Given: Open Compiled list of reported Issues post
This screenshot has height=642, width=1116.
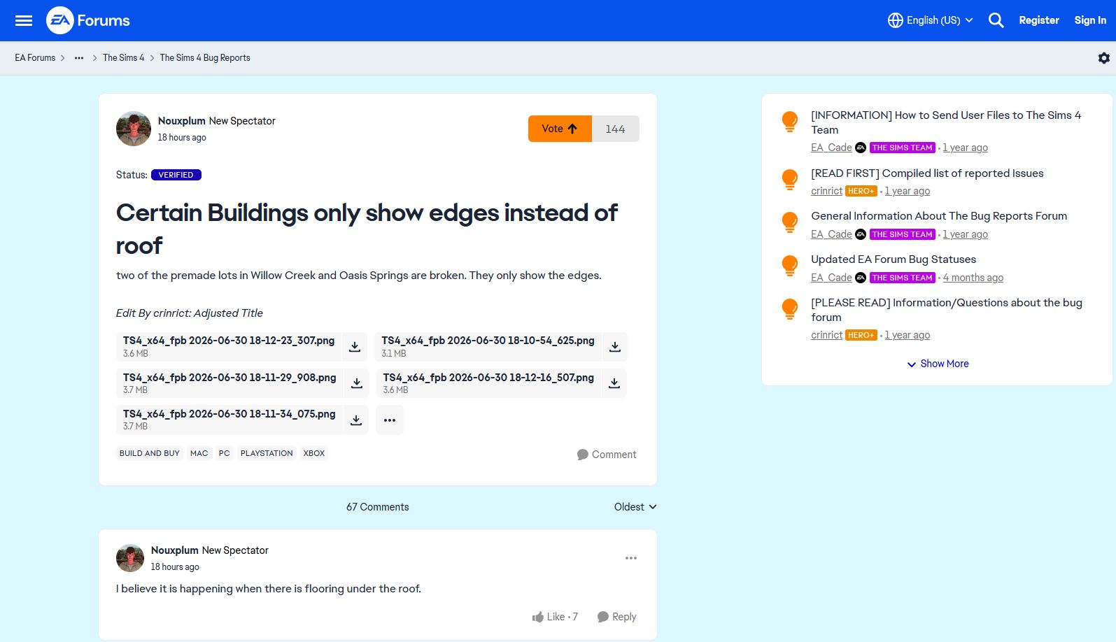Looking at the screenshot, I should click(x=927, y=173).
